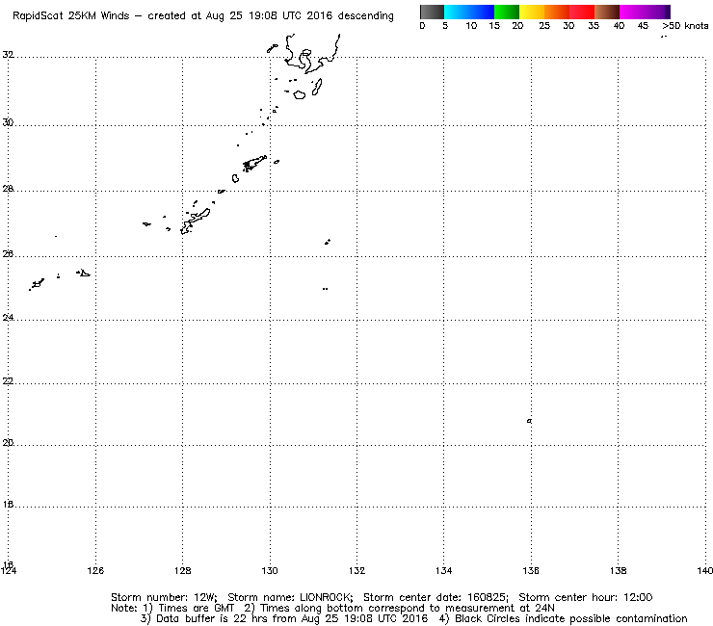713x626 pixels.
Task: Click the latitude label 28
Action: click(8, 188)
